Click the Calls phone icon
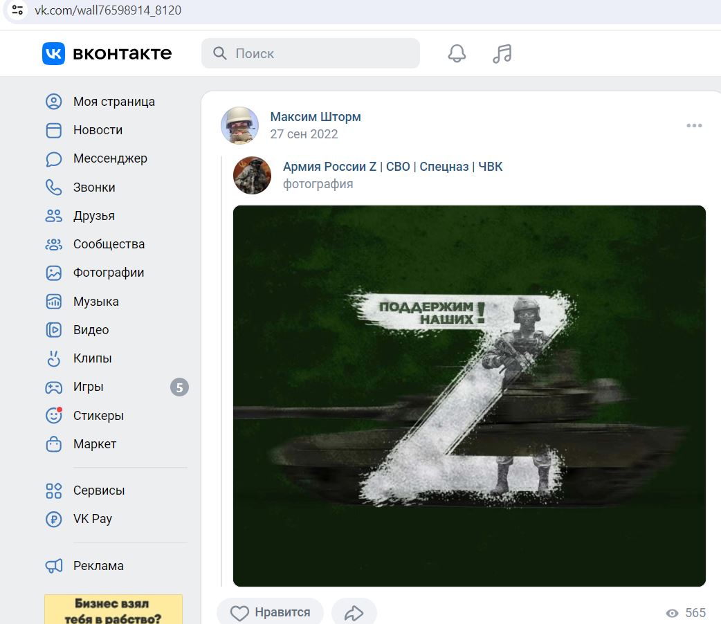This screenshot has width=721, height=624. tap(54, 187)
